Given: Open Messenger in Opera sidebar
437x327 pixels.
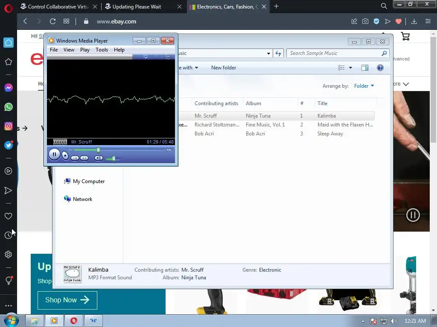Looking at the screenshot, I should (x=9, y=88).
